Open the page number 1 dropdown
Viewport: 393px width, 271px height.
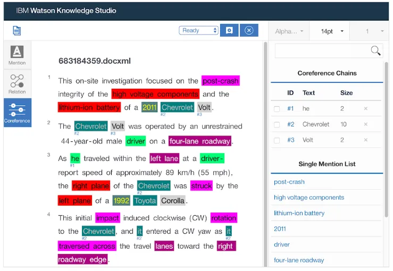(369, 31)
